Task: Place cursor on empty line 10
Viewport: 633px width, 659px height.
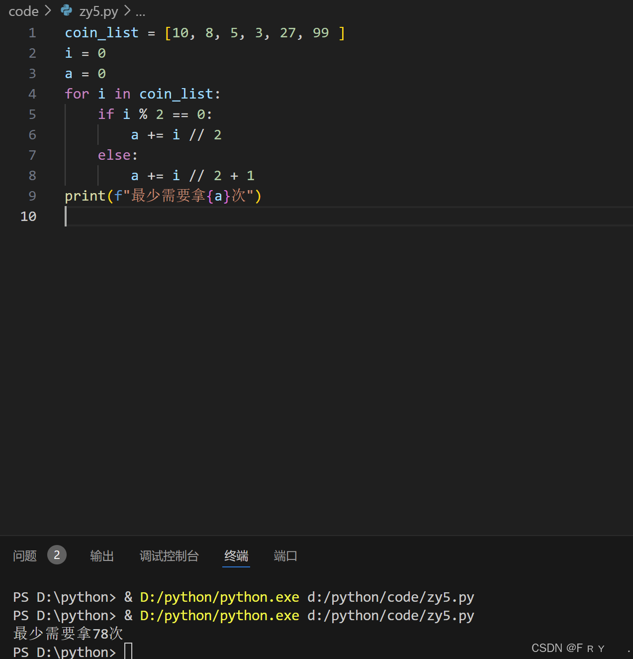Action: [x=348, y=217]
